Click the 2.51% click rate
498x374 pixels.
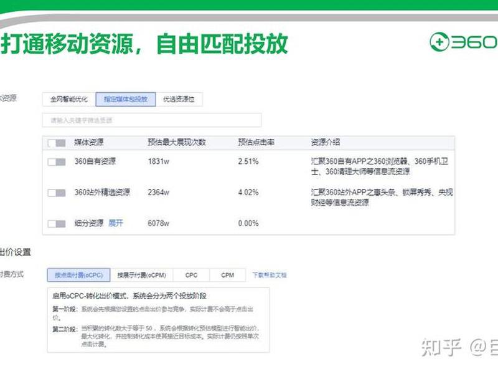pyautogui.click(x=248, y=161)
